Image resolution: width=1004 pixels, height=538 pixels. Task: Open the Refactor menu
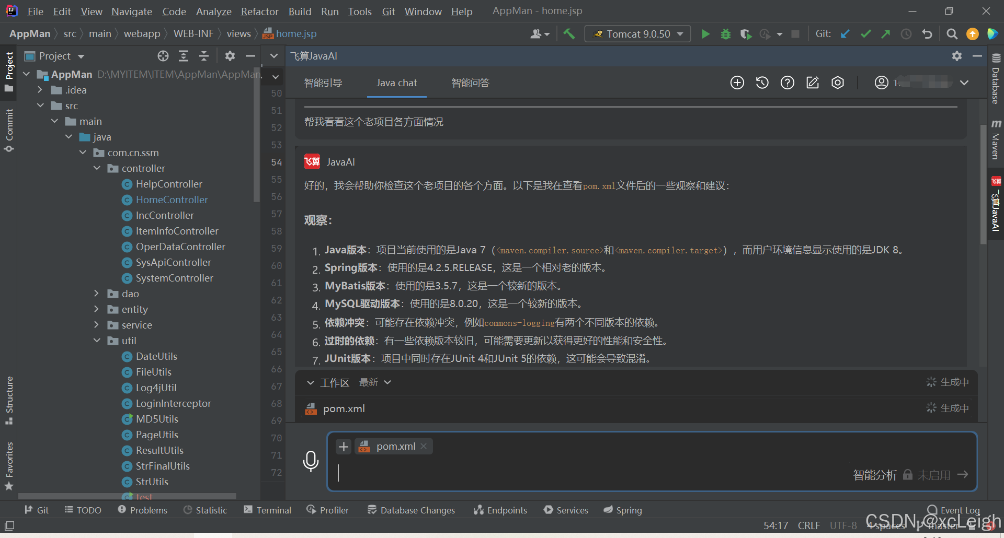(x=259, y=11)
